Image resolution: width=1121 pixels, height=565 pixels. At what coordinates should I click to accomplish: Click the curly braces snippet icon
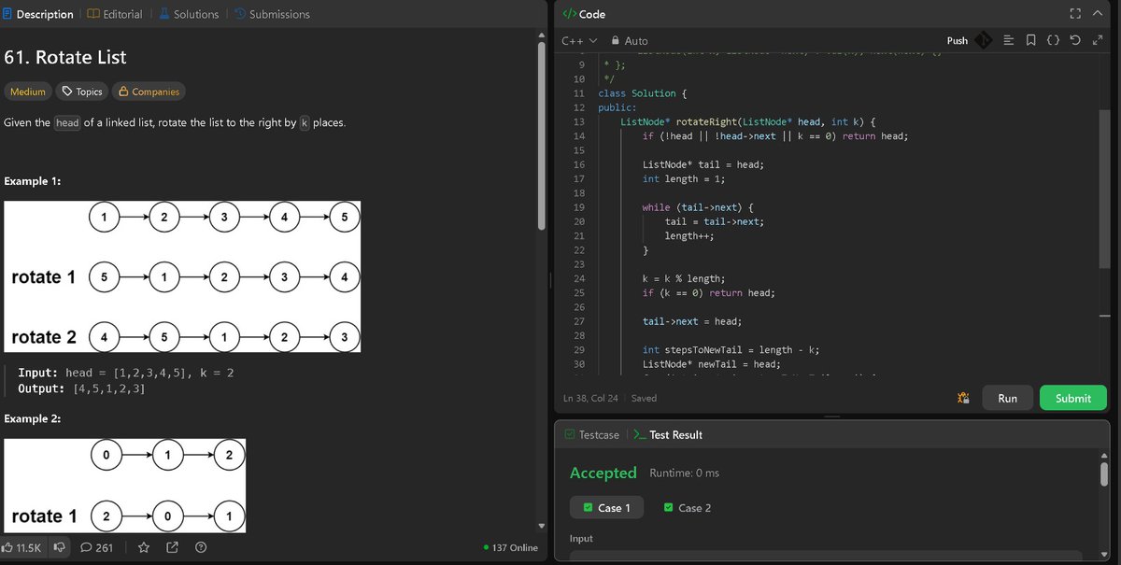(x=1053, y=40)
